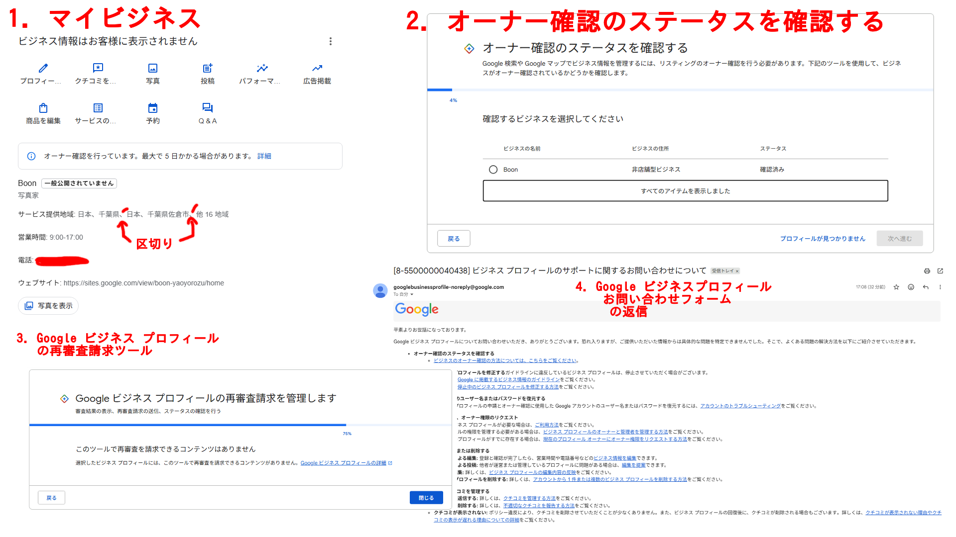The image size is (956, 537).
Task: Open クチコミを管理する方法 link
Action: pyautogui.click(x=529, y=498)
